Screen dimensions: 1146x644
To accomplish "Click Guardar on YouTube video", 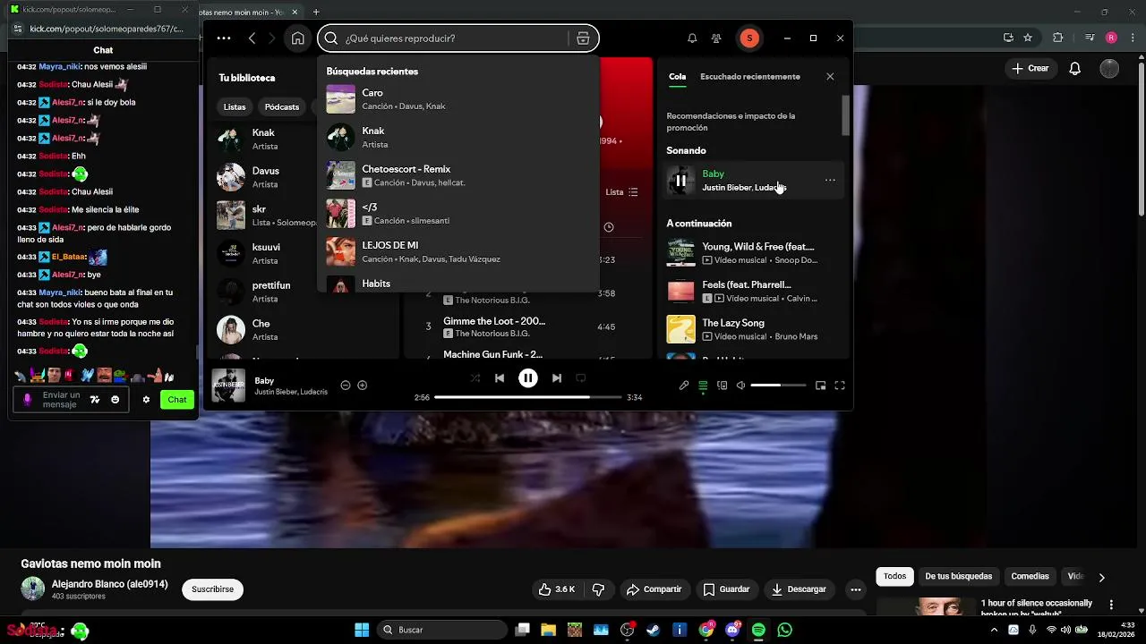I will [x=726, y=589].
